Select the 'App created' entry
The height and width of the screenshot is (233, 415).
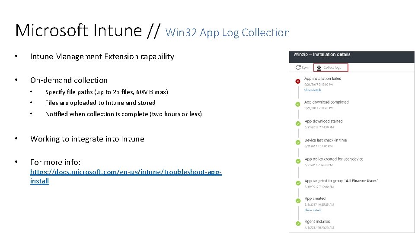(315, 198)
